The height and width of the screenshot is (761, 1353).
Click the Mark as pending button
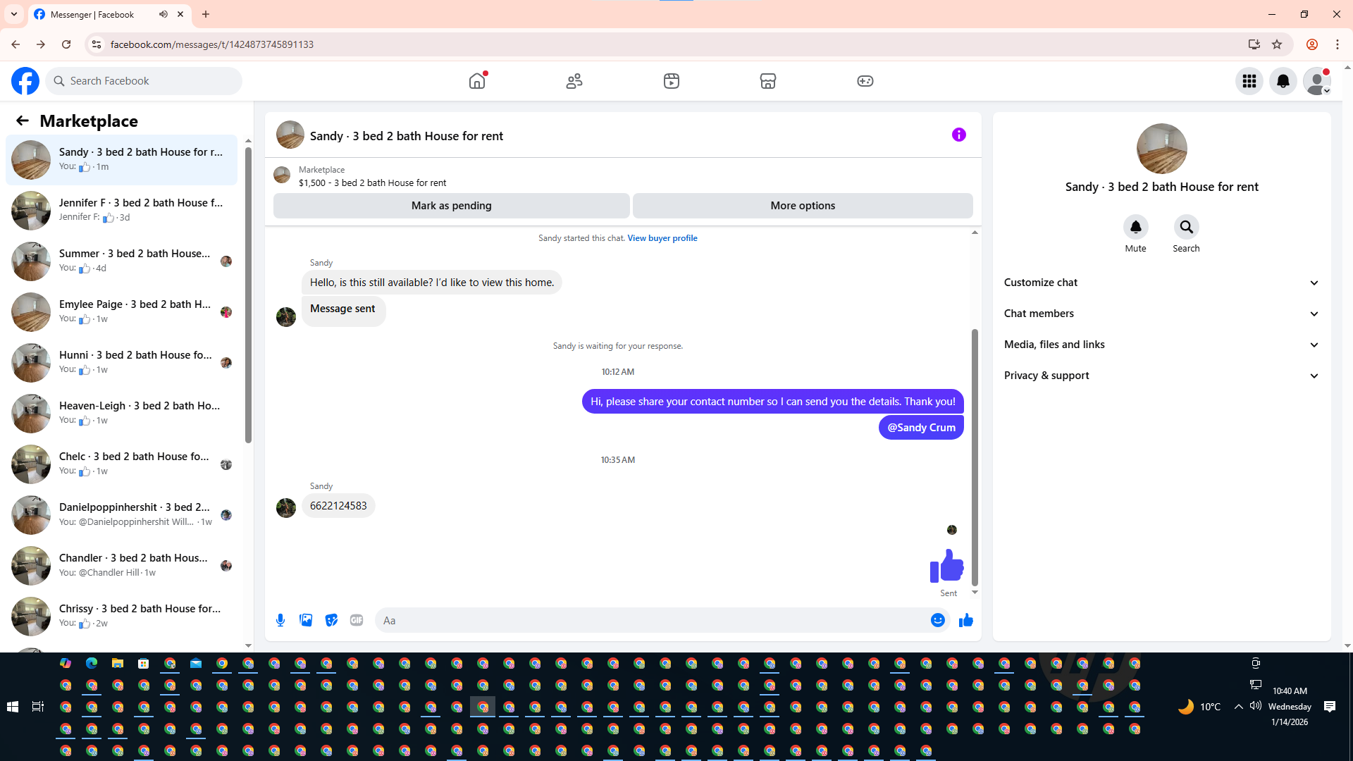click(451, 206)
